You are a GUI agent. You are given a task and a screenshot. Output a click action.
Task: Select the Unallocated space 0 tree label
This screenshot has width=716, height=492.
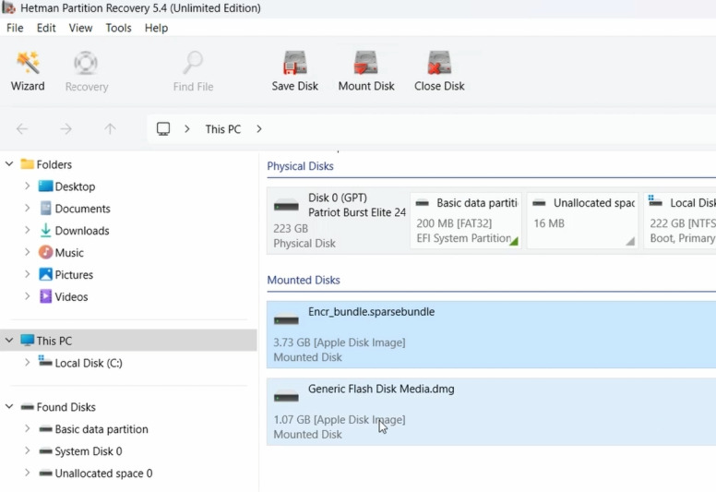tap(103, 474)
